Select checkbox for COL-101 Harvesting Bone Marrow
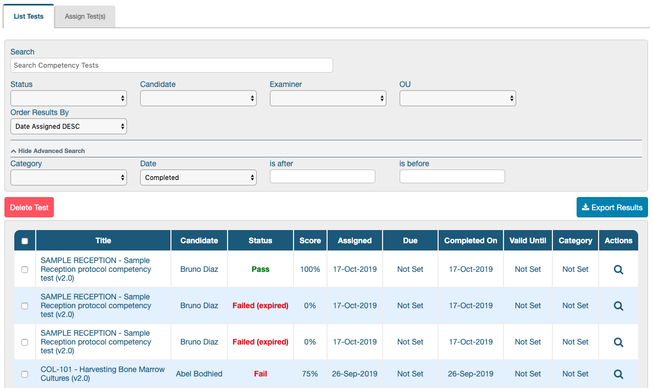This screenshot has width=653, height=388. click(x=25, y=374)
